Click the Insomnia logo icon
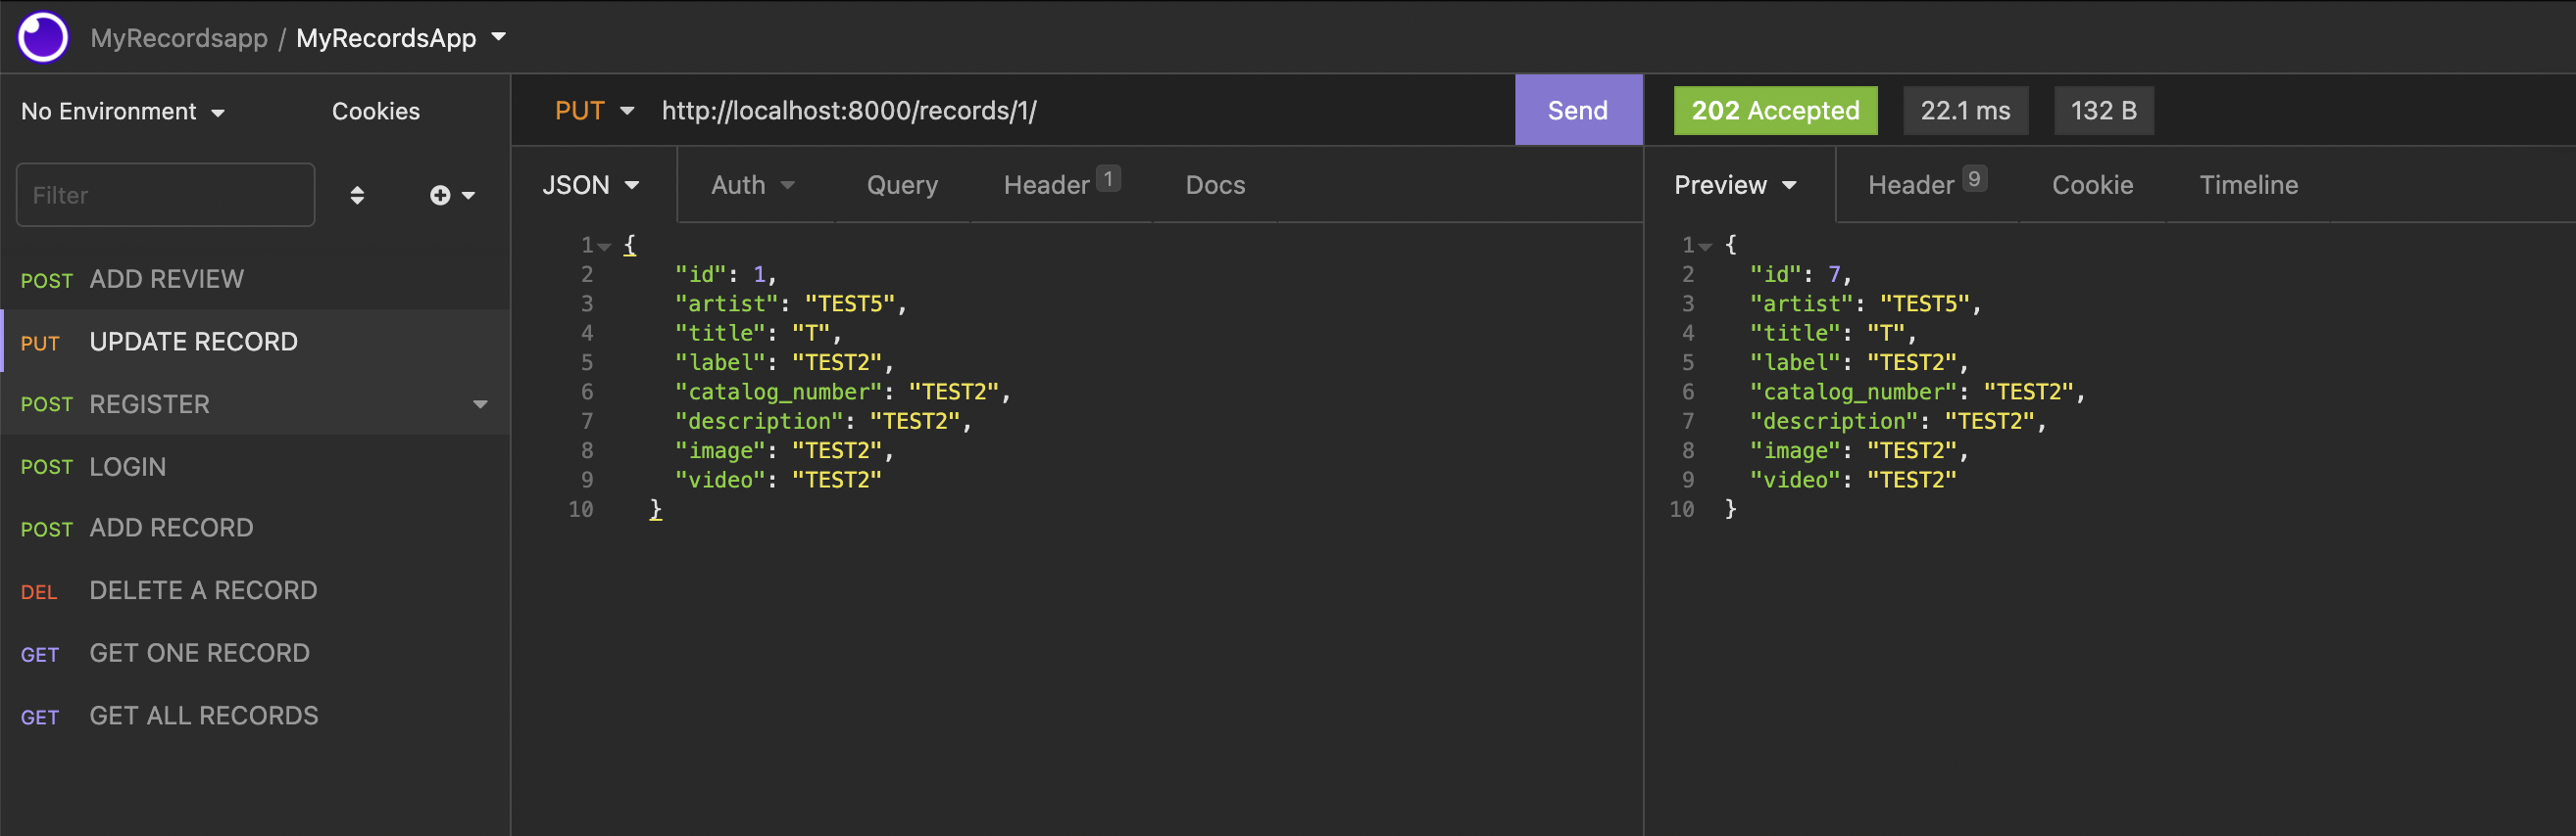2576x836 pixels. pos(43,37)
